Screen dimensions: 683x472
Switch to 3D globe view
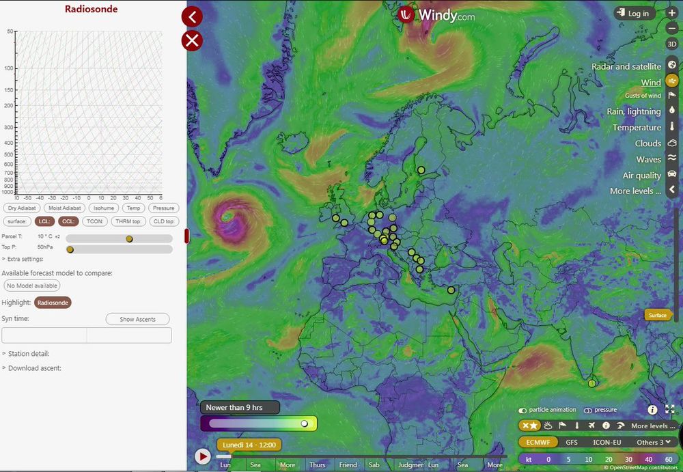tap(671, 44)
